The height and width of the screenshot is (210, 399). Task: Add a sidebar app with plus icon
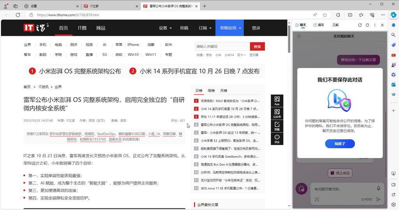(394, 111)
